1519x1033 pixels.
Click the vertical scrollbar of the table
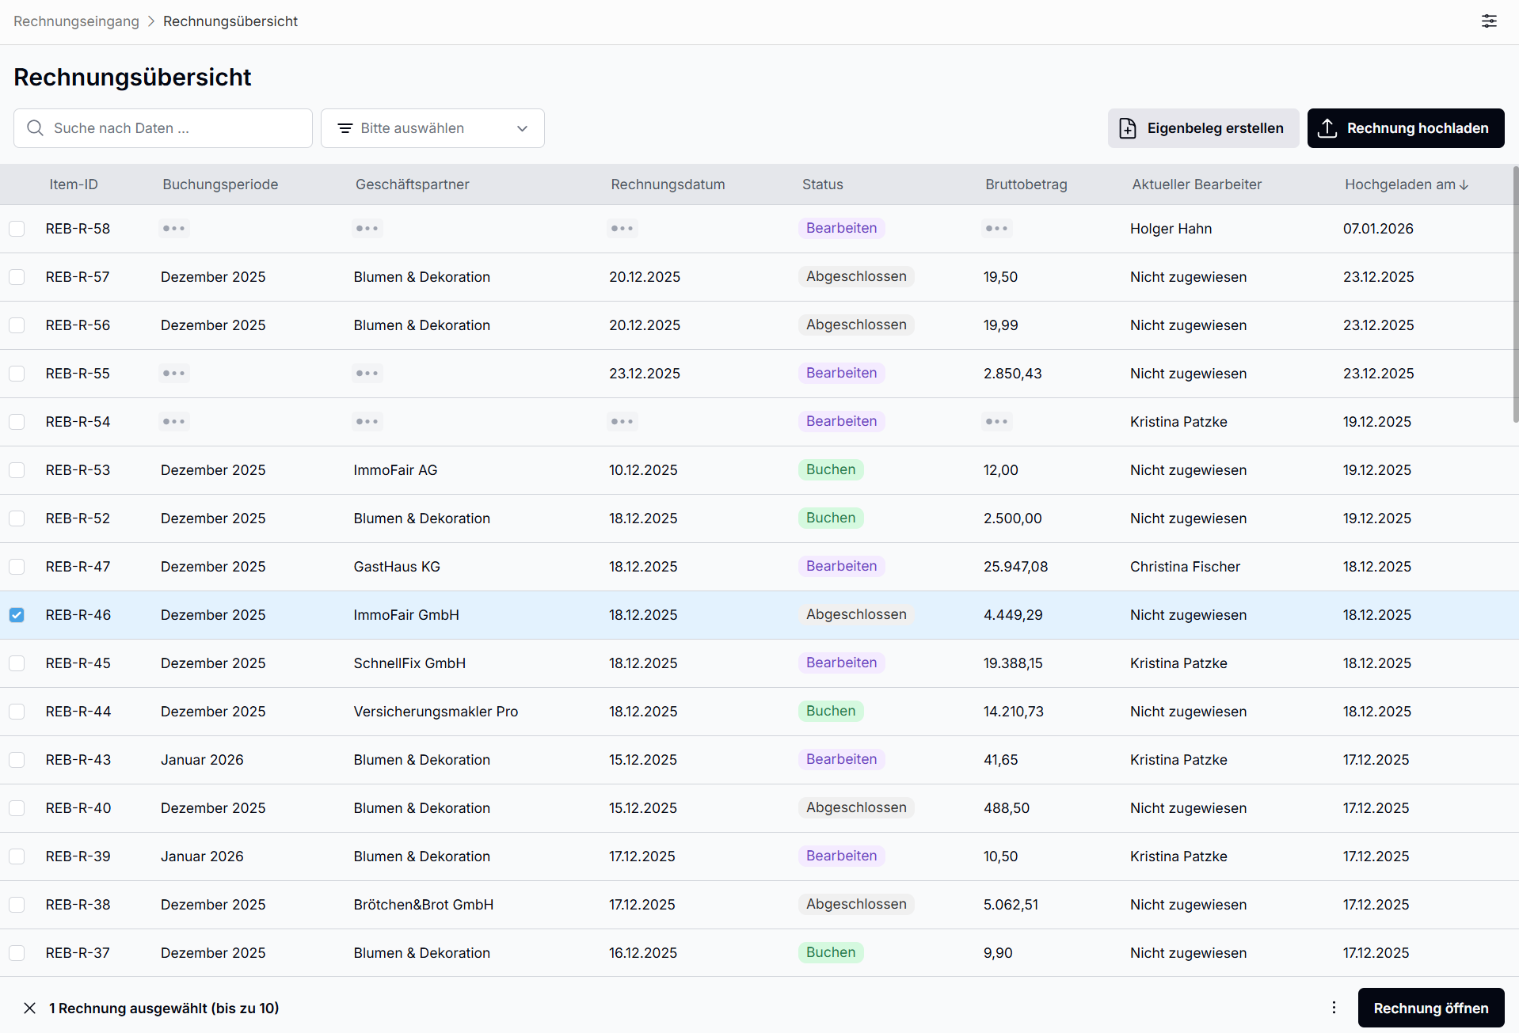[1515, 294]
